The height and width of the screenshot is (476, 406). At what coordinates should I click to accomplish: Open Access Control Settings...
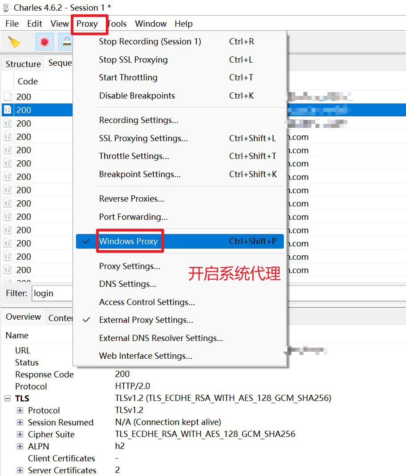tap(180, 302)
